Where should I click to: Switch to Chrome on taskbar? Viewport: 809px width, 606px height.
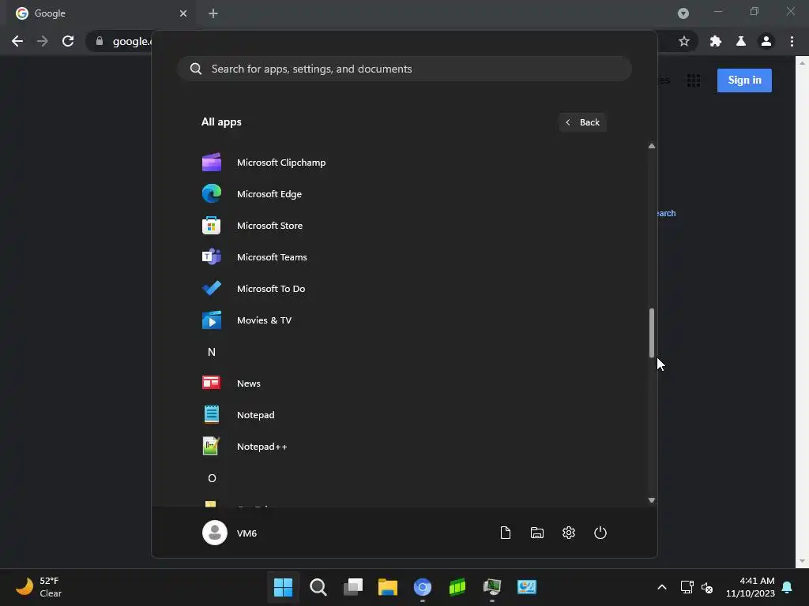(423, 587)
